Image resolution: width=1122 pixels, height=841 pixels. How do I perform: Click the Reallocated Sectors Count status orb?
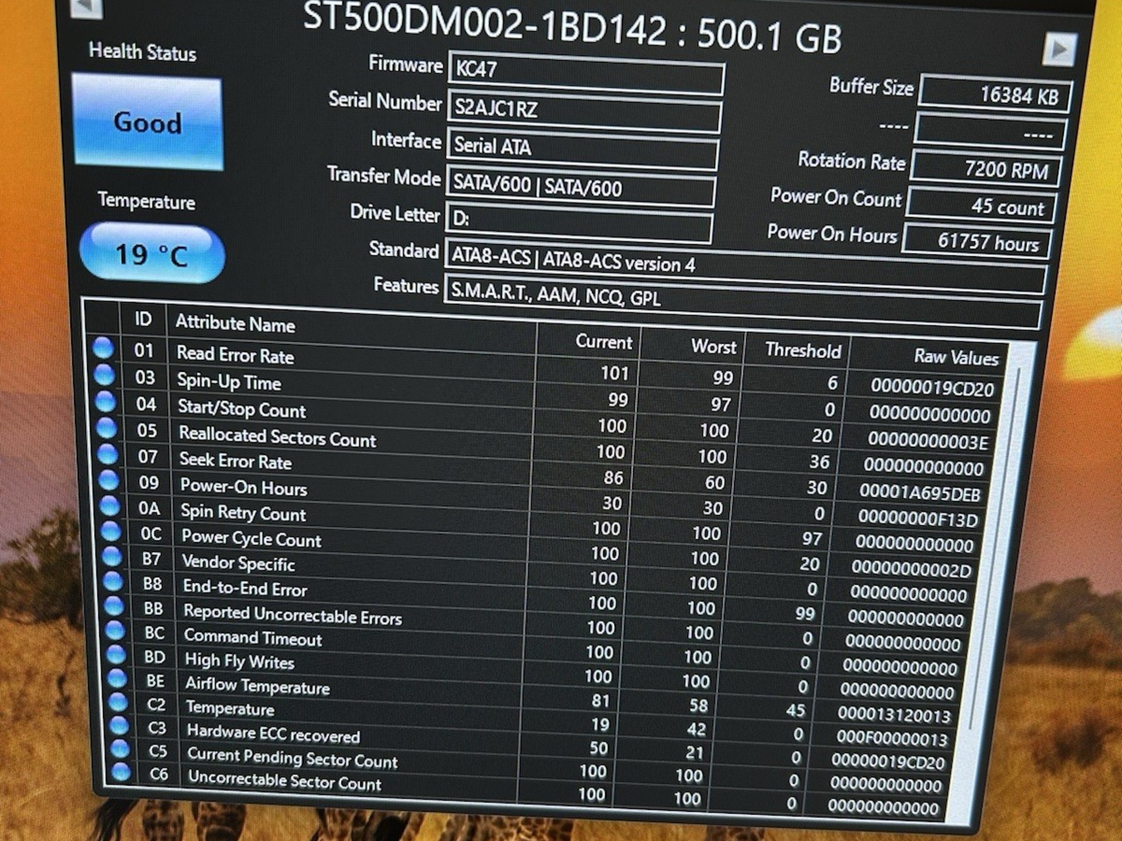coord(106,428)
